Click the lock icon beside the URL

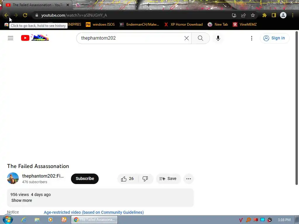(37, 15)
